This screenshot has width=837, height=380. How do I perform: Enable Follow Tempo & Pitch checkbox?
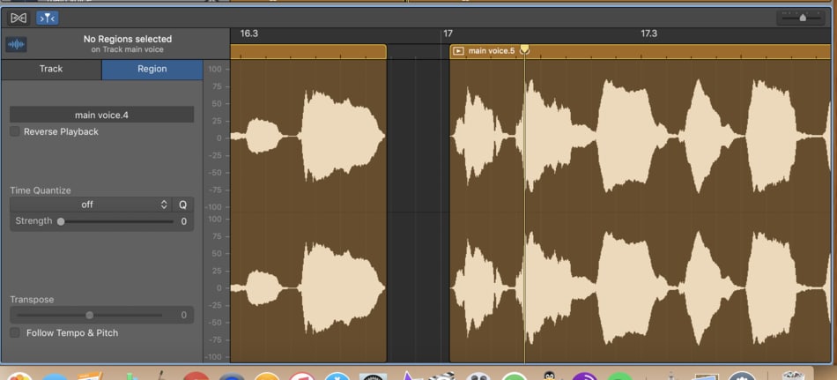click(x=15, y=333)
